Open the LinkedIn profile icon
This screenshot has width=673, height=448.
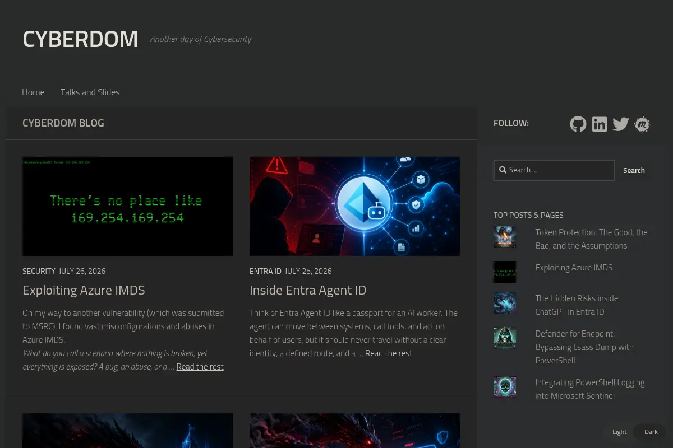click(x=600, y=124)
